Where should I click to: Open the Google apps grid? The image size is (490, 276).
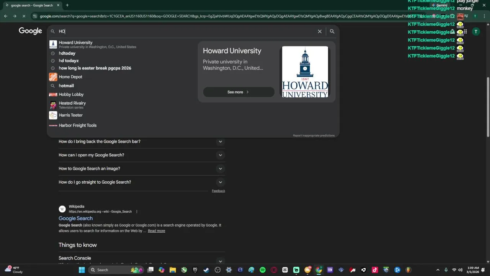(465, 31)
